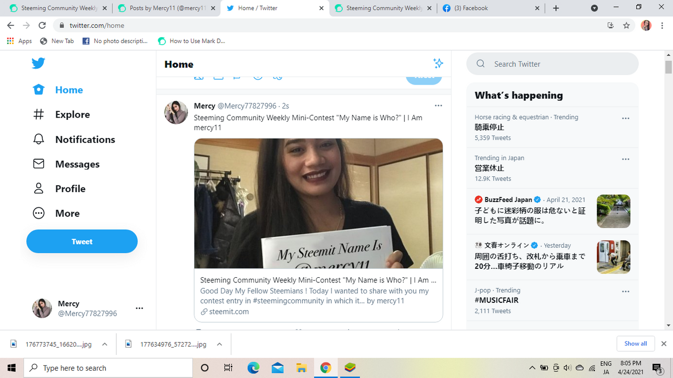The height and width of the screenshot is (378, 673).
Task: Focus the Search Twitter field
Action: [552, 64]
